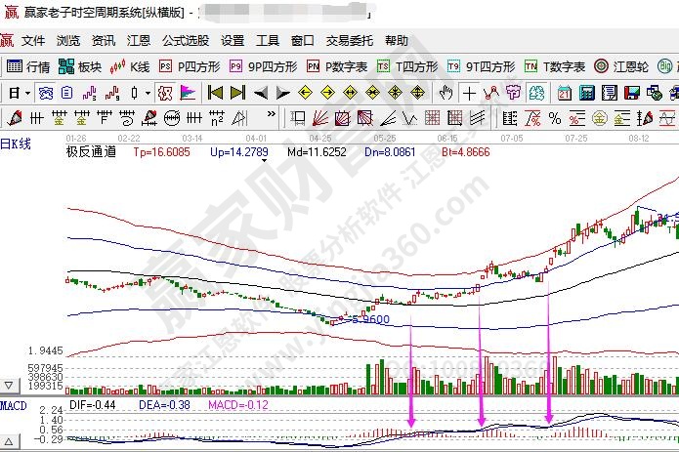Open the P数字表 tool
Viewport: 679px width, 452px height.
337,66
